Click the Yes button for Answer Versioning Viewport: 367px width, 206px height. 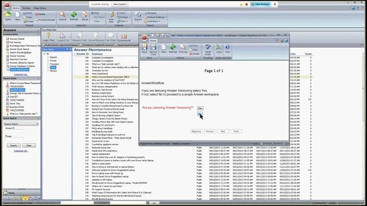click(200, 108)
